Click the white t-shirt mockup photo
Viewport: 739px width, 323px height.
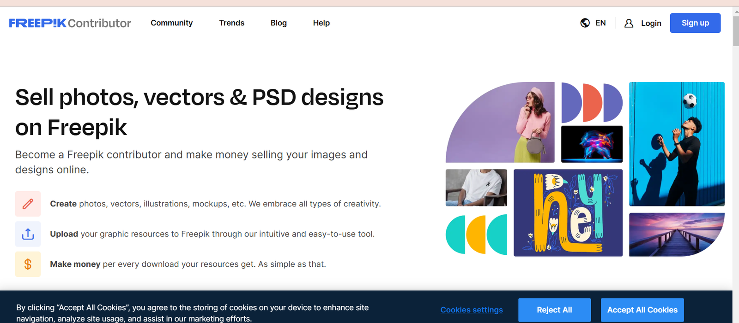(476, 188)
